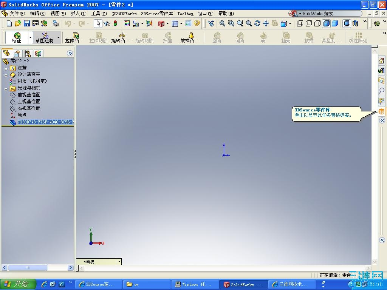Screen dimensions: 387x290
Task: Choose the Select cursor tool
Action: click(98, 23)
